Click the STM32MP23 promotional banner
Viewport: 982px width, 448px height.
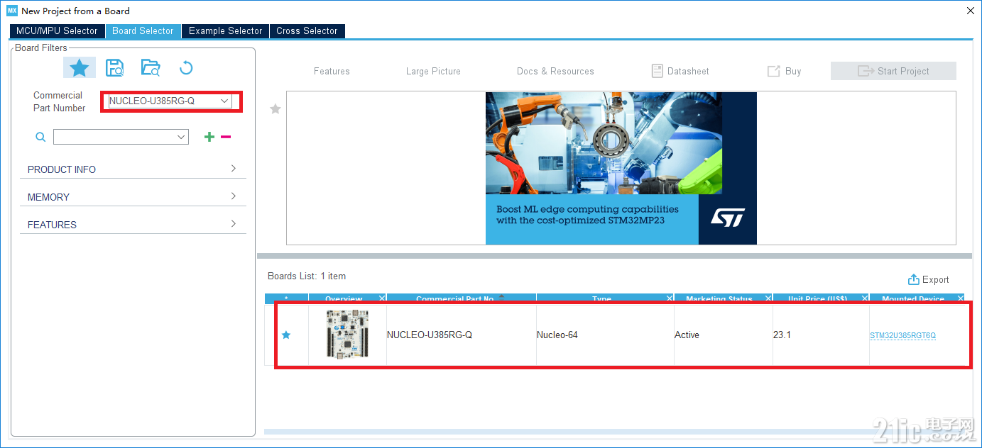[x=621, y=168]
